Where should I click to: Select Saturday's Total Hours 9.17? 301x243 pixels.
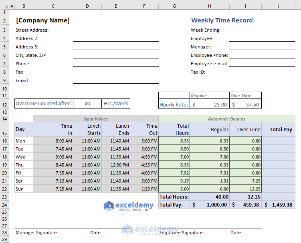pyautogui.click(x=174, y=181)
